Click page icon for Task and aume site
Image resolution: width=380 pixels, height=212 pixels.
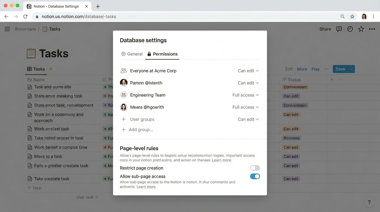click(x=29, y=87)
